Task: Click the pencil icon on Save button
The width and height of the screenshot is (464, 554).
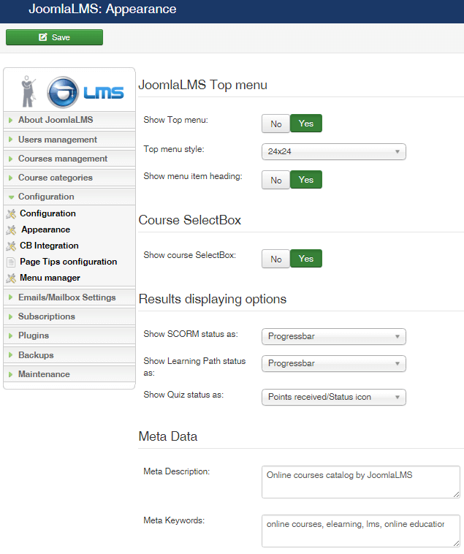Action: (42, 37)
